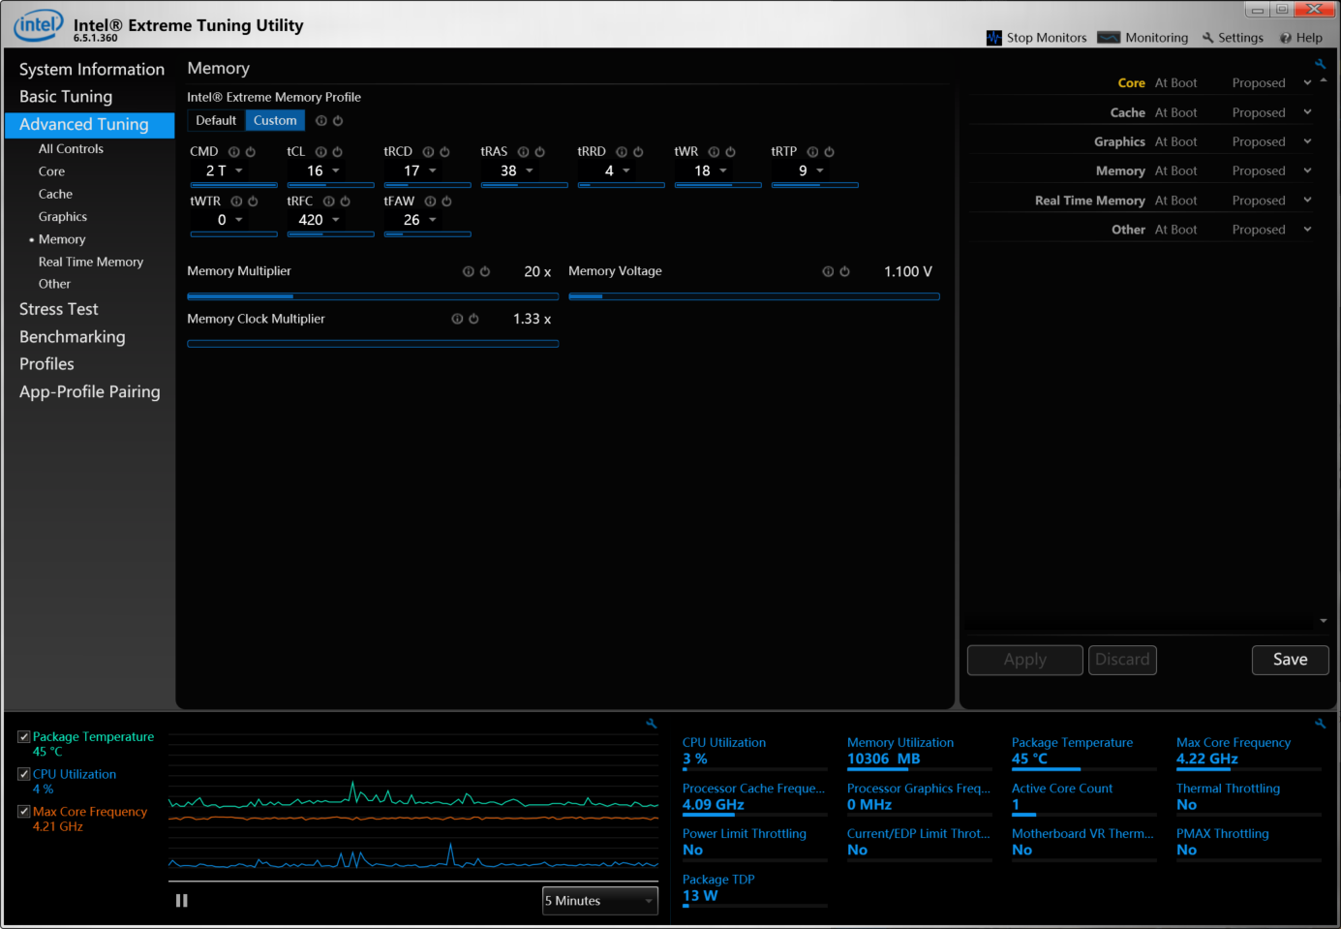Click the Save button
Image resolution: width=1341 pixels, height=929 pixels.
(x=1290, y=660)
